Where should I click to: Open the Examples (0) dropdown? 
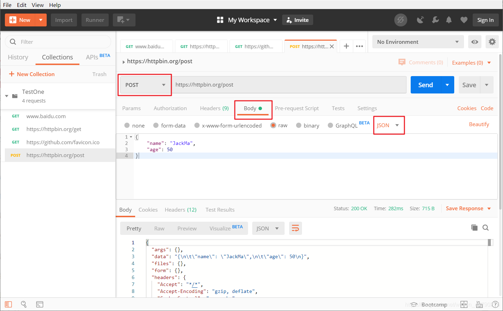point(471,63)
